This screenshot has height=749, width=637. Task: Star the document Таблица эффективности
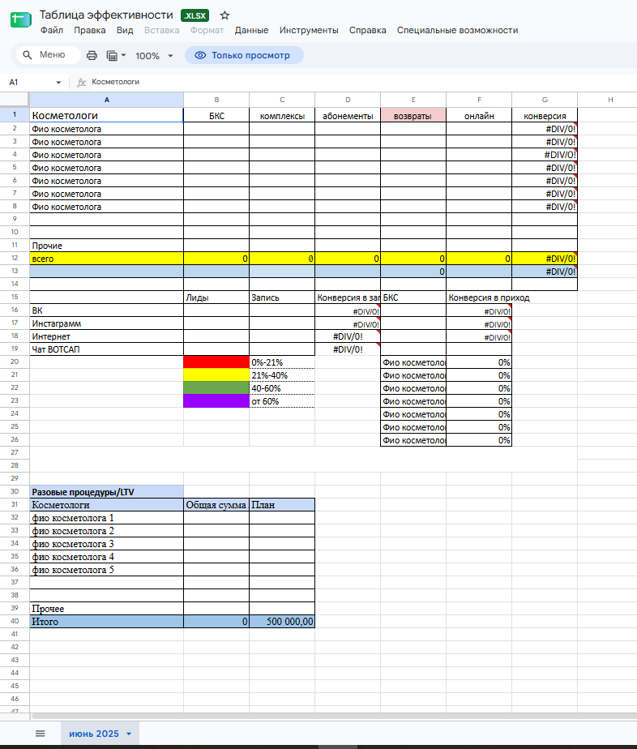pos(224,15)
